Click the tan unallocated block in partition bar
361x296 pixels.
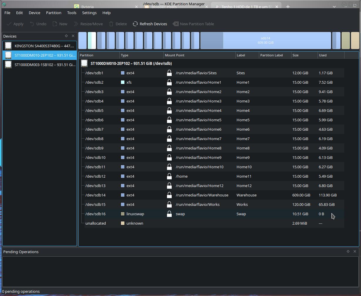coord(355,41)
